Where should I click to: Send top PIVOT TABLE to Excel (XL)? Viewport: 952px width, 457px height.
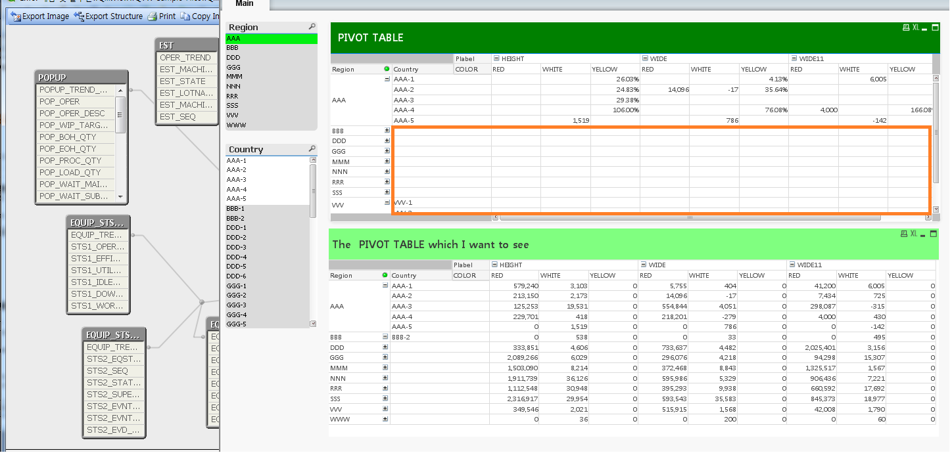(x=916, y=28)
